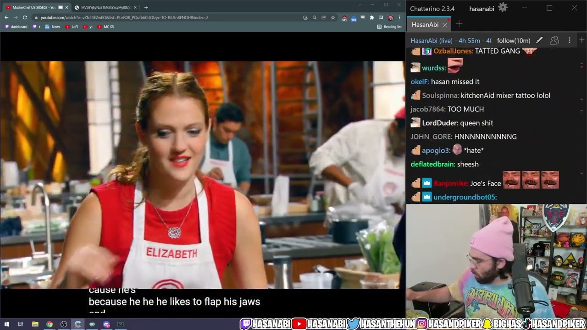Viewport: 587px width, 330px height.
Task: Click username apogio3 in chat
Action: click(436, 150)
